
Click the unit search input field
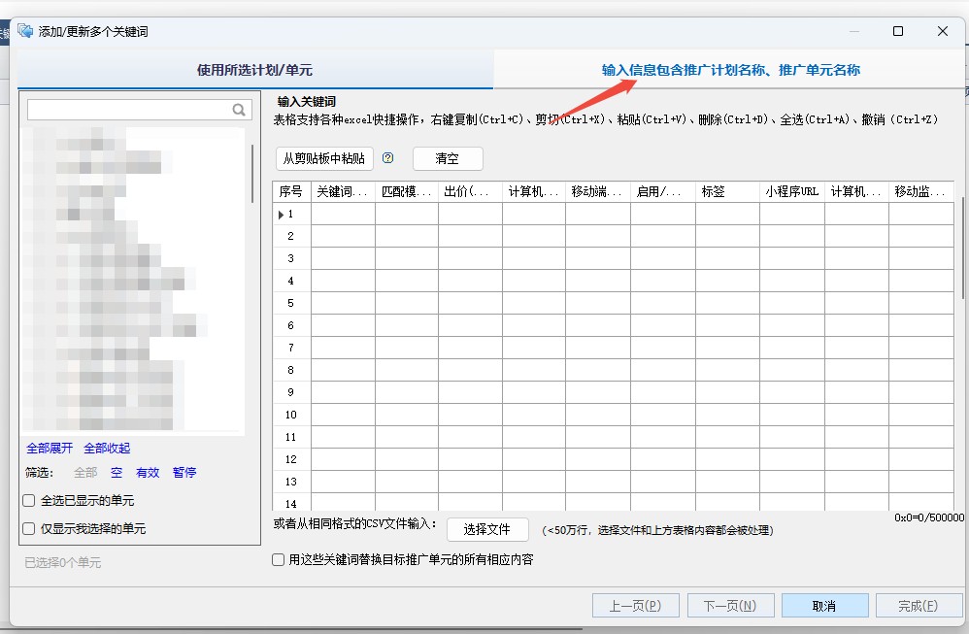click(x=128, y=110)
